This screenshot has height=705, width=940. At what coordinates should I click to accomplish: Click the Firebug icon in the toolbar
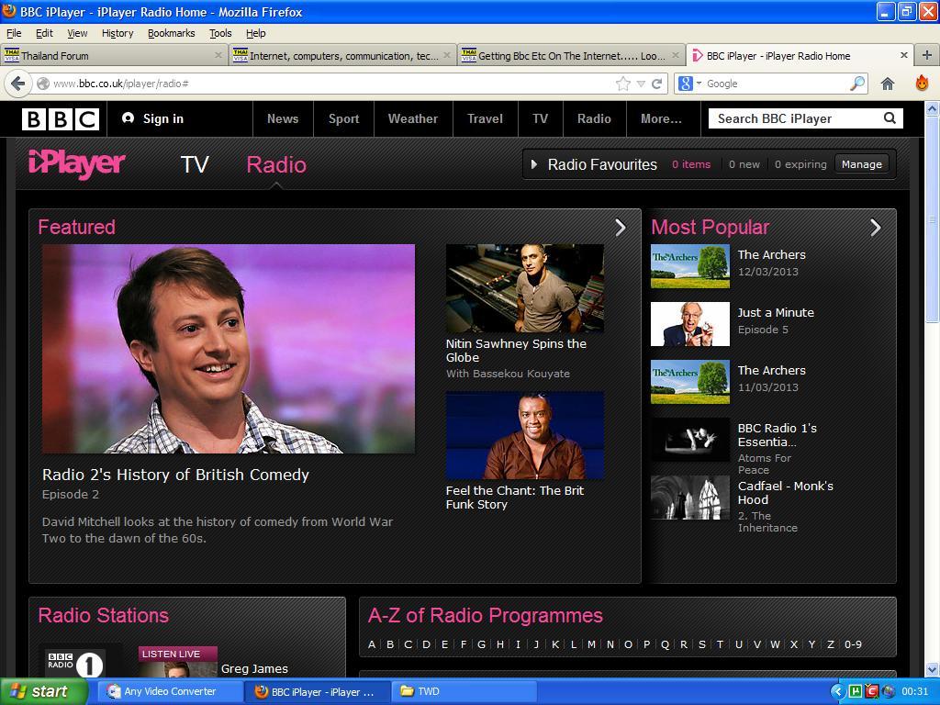tap(922, 84)
